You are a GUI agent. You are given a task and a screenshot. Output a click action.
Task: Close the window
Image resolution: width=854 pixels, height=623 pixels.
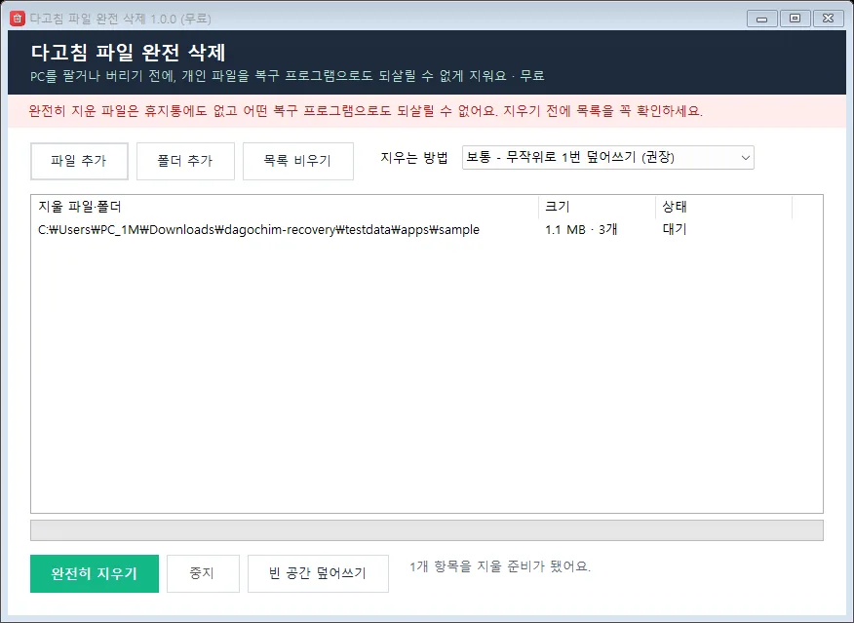pyautogui.click(x=829, y=19)
